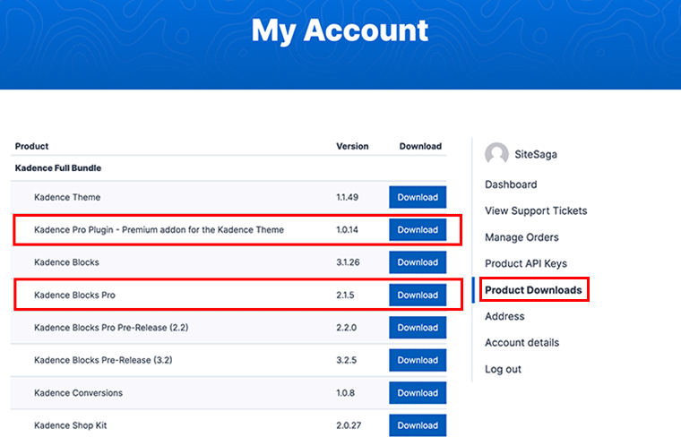This screenshot has width=681, height=437.
Task: Click version number 1.0.14
Action: [x=347, y=230]
